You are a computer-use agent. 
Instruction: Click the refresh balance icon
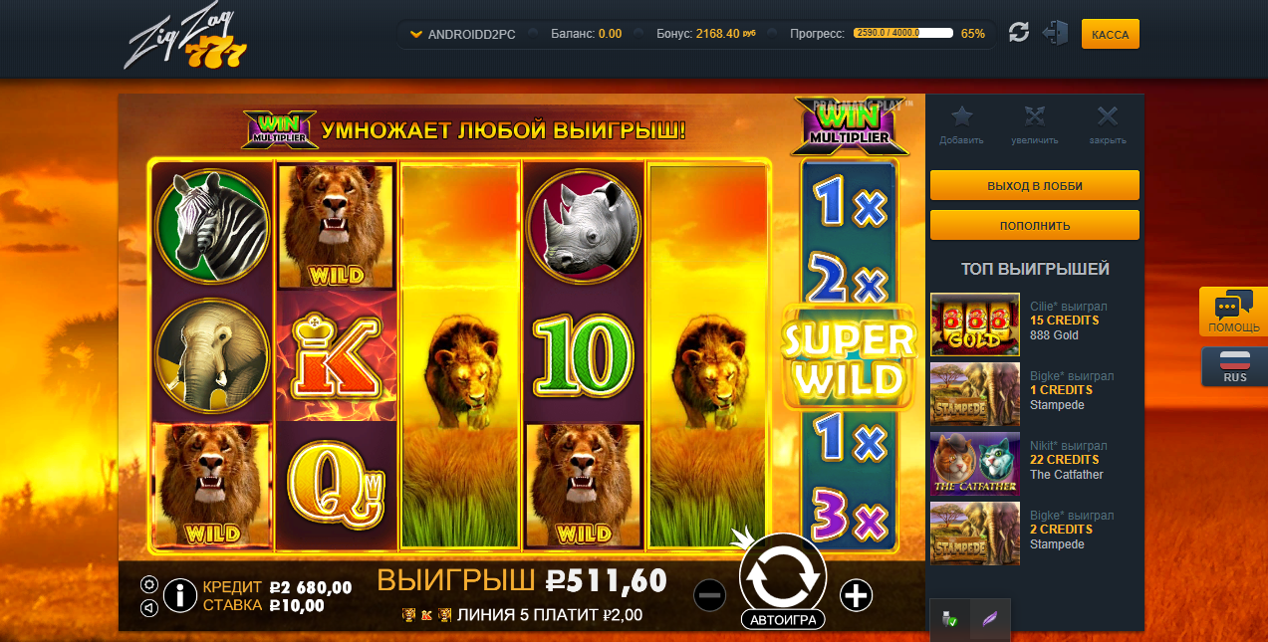(1018, 33)
